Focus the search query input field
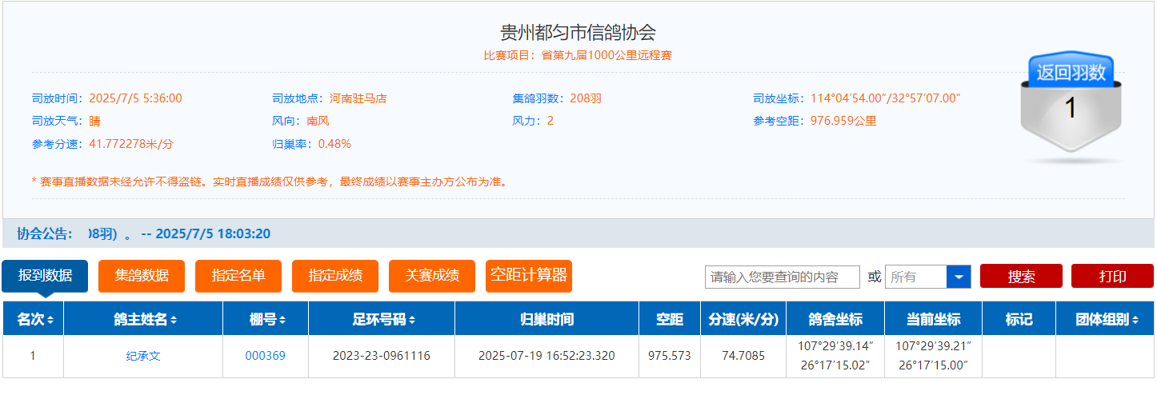This screenshot has width=1157, height=403. [x=782, y=277]
